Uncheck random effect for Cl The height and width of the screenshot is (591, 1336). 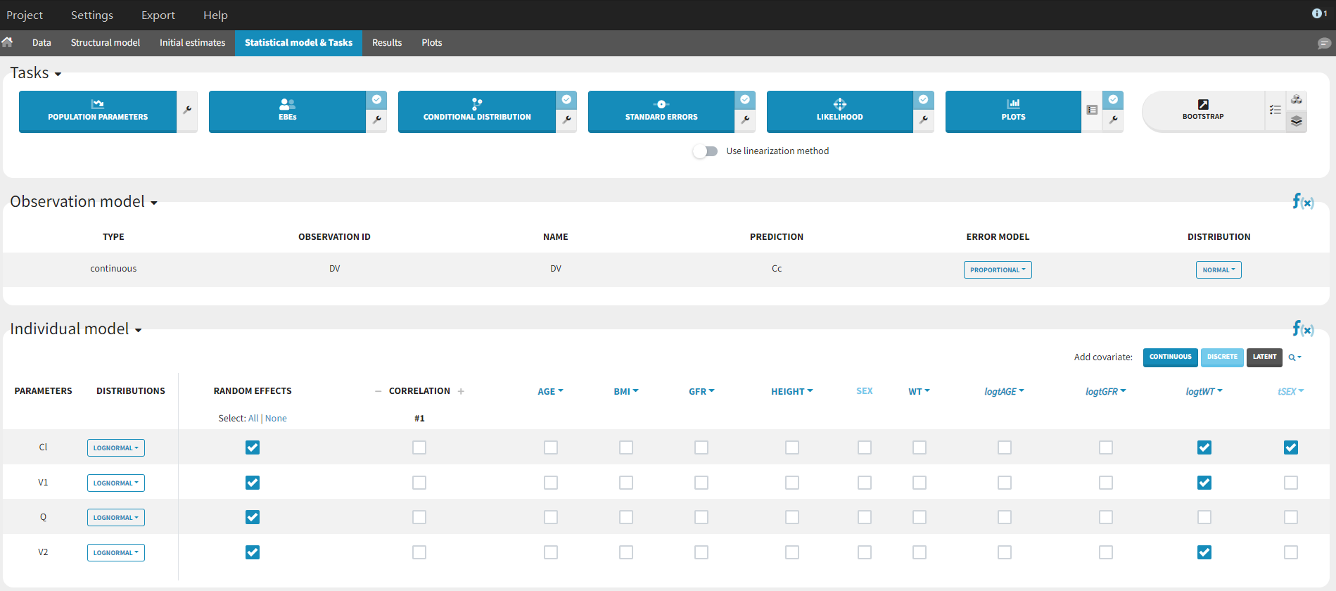coord(253,447)
